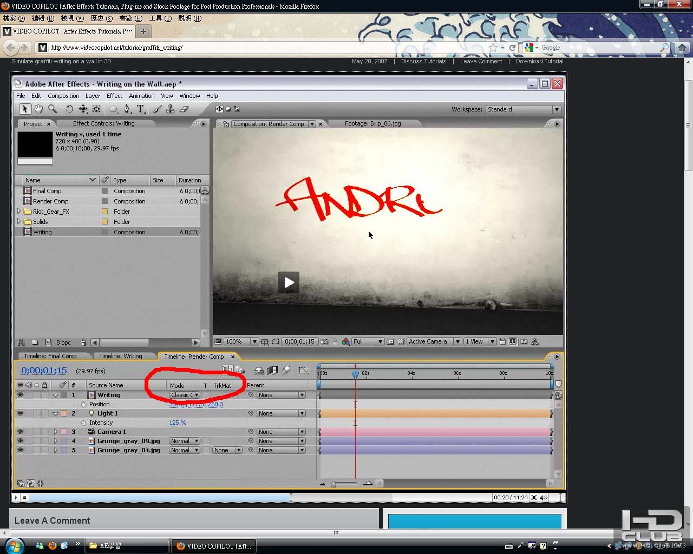
Task: Open the Animation menu
Action: (x=142, y=96)
